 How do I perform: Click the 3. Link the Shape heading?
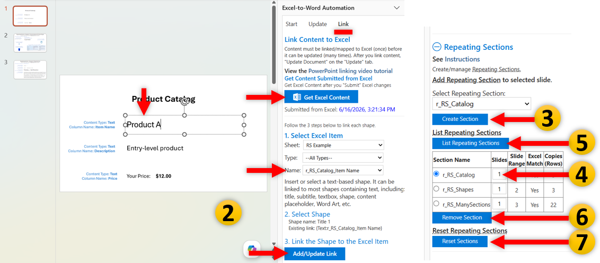(x=337, y=242)
